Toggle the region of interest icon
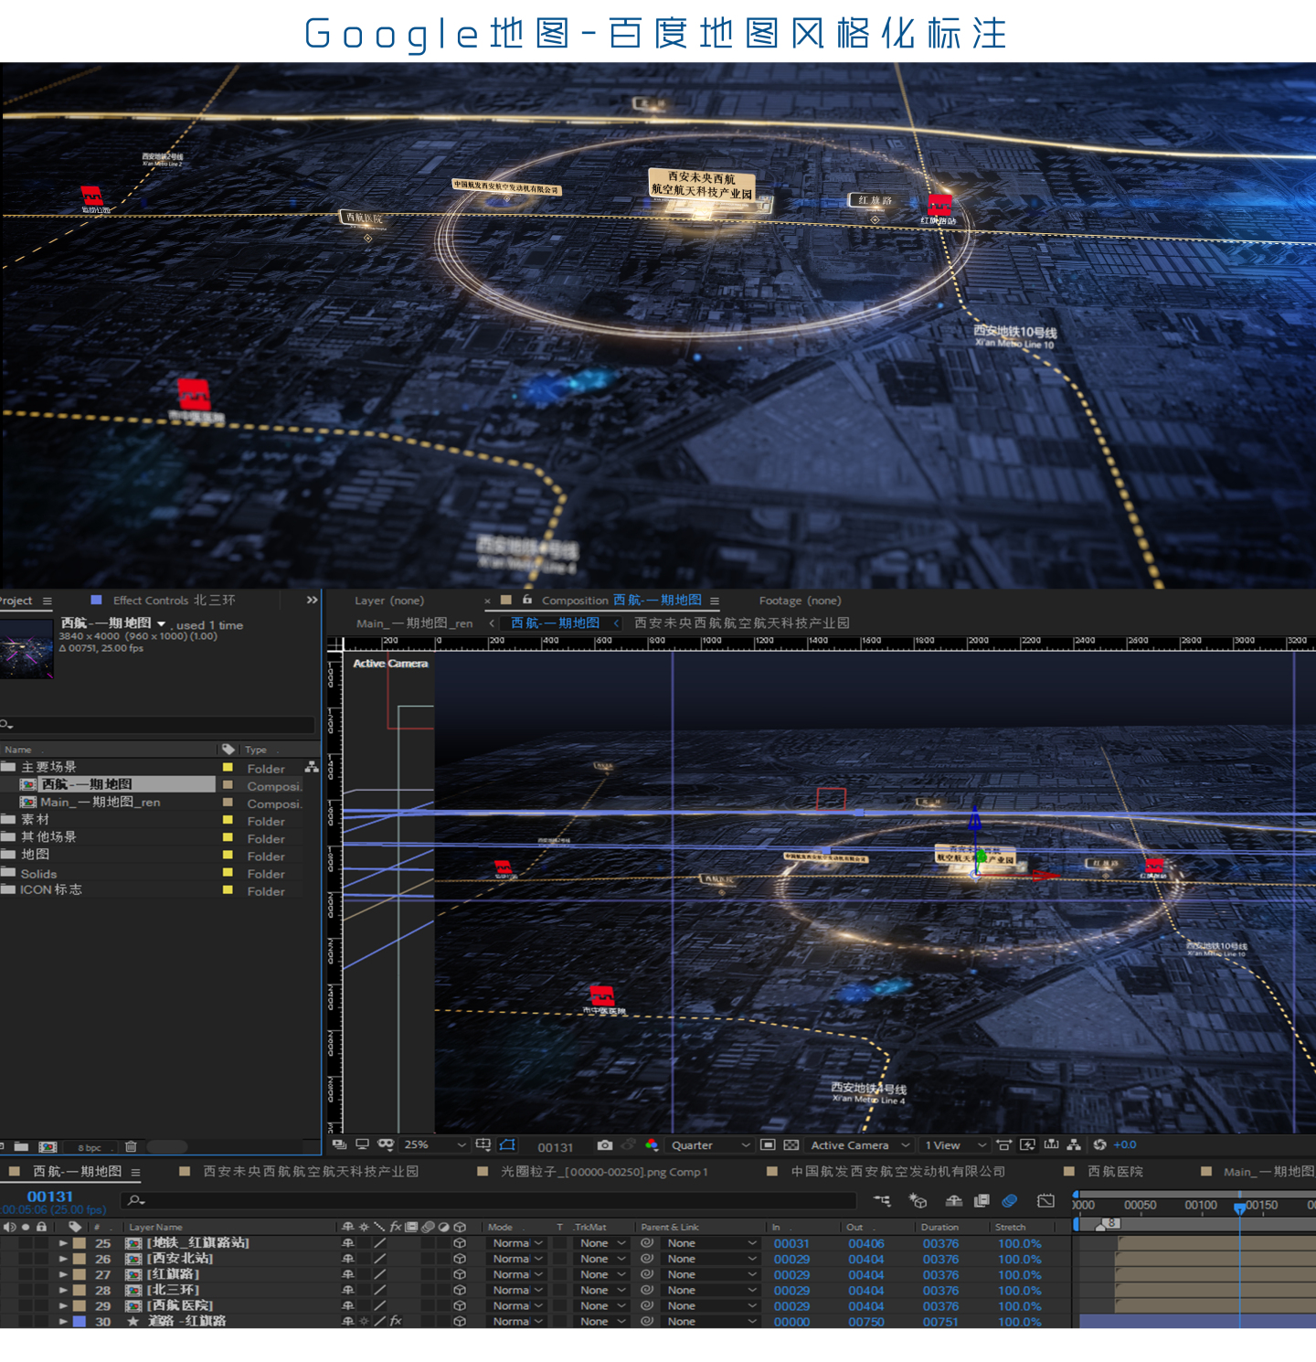This screenshot has width=1316, height=1362. pyautogui.click(x=768, y=1144)
